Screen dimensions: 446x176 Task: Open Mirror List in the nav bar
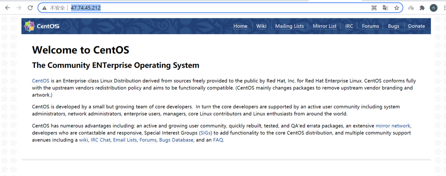(324, 26)
